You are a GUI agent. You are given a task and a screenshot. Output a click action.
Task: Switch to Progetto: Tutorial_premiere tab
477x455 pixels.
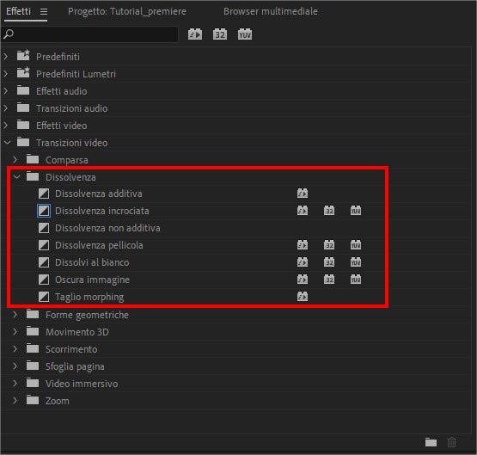click(127, 11)
